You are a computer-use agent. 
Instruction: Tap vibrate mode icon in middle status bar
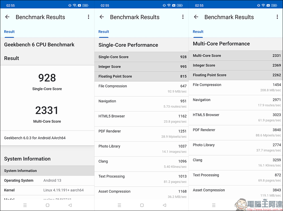164,5
